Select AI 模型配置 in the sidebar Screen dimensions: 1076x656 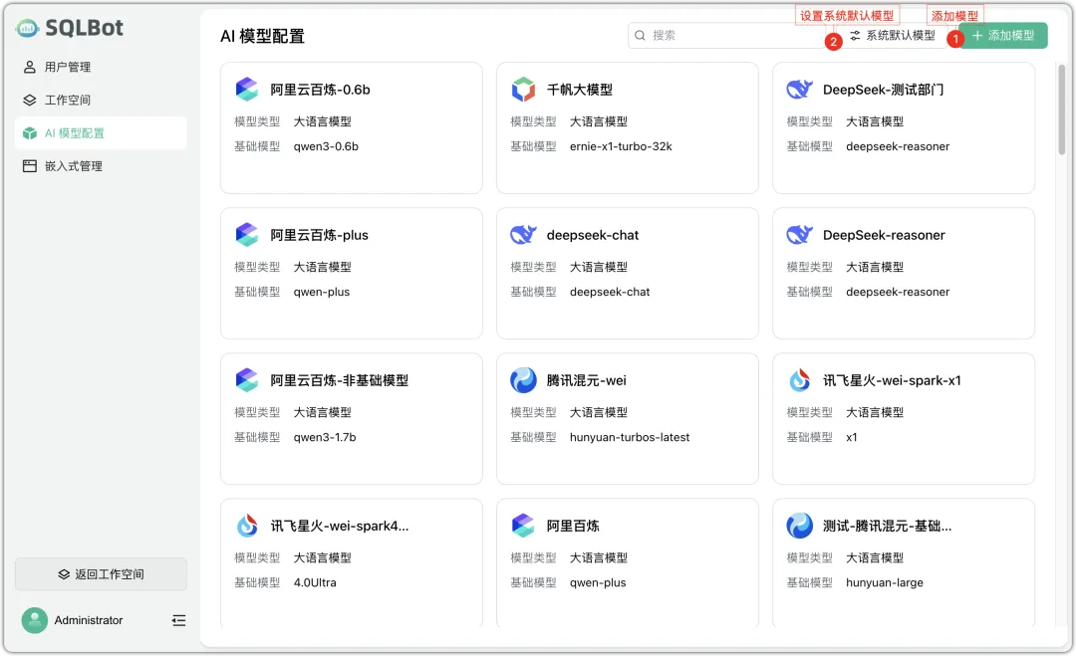(x=101, y=133)
